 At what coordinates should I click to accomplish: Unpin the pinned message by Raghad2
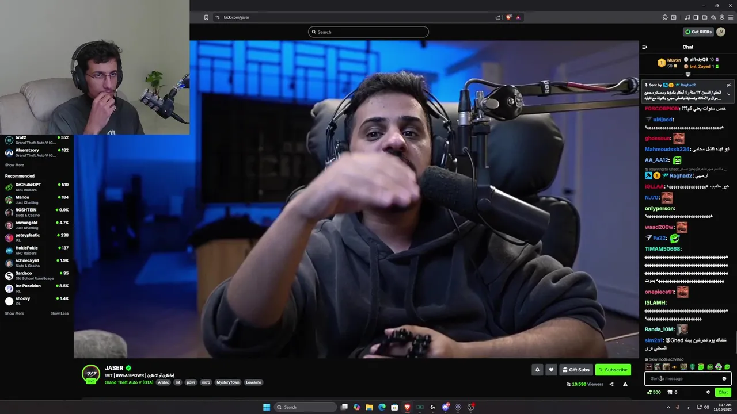[x=728, y=85]
